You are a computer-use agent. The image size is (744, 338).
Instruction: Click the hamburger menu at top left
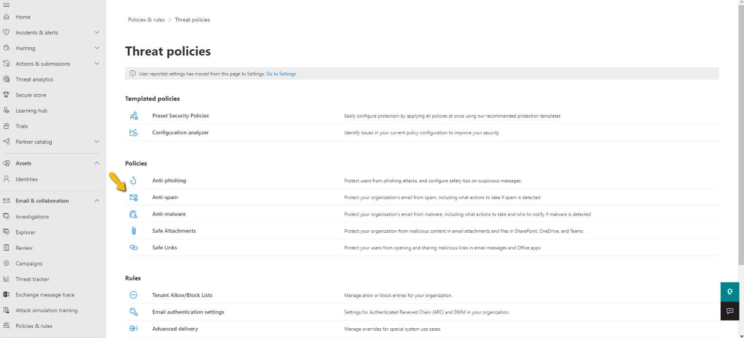[7, 5]
